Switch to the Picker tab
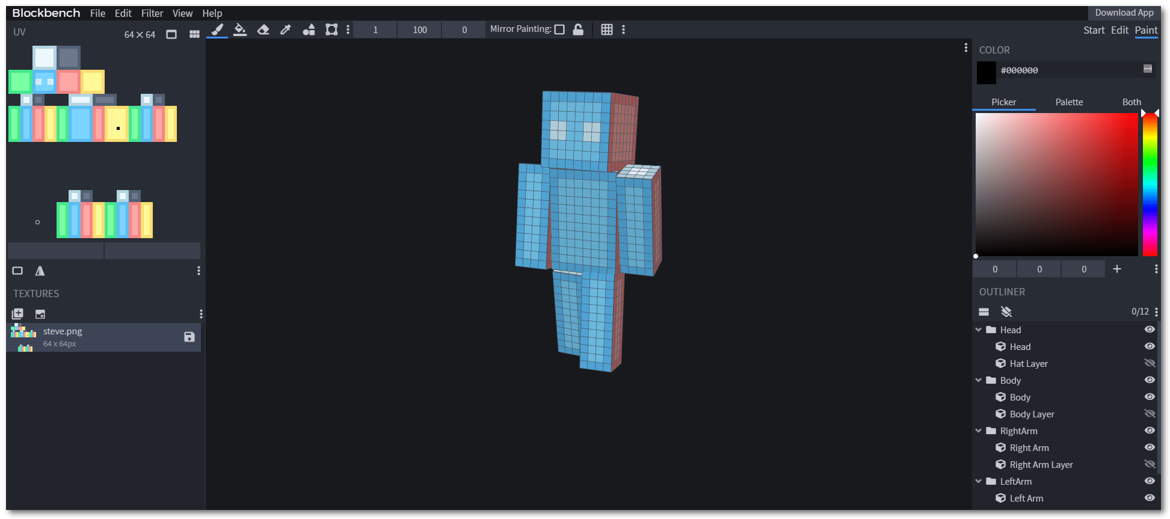 (1004, 102)
